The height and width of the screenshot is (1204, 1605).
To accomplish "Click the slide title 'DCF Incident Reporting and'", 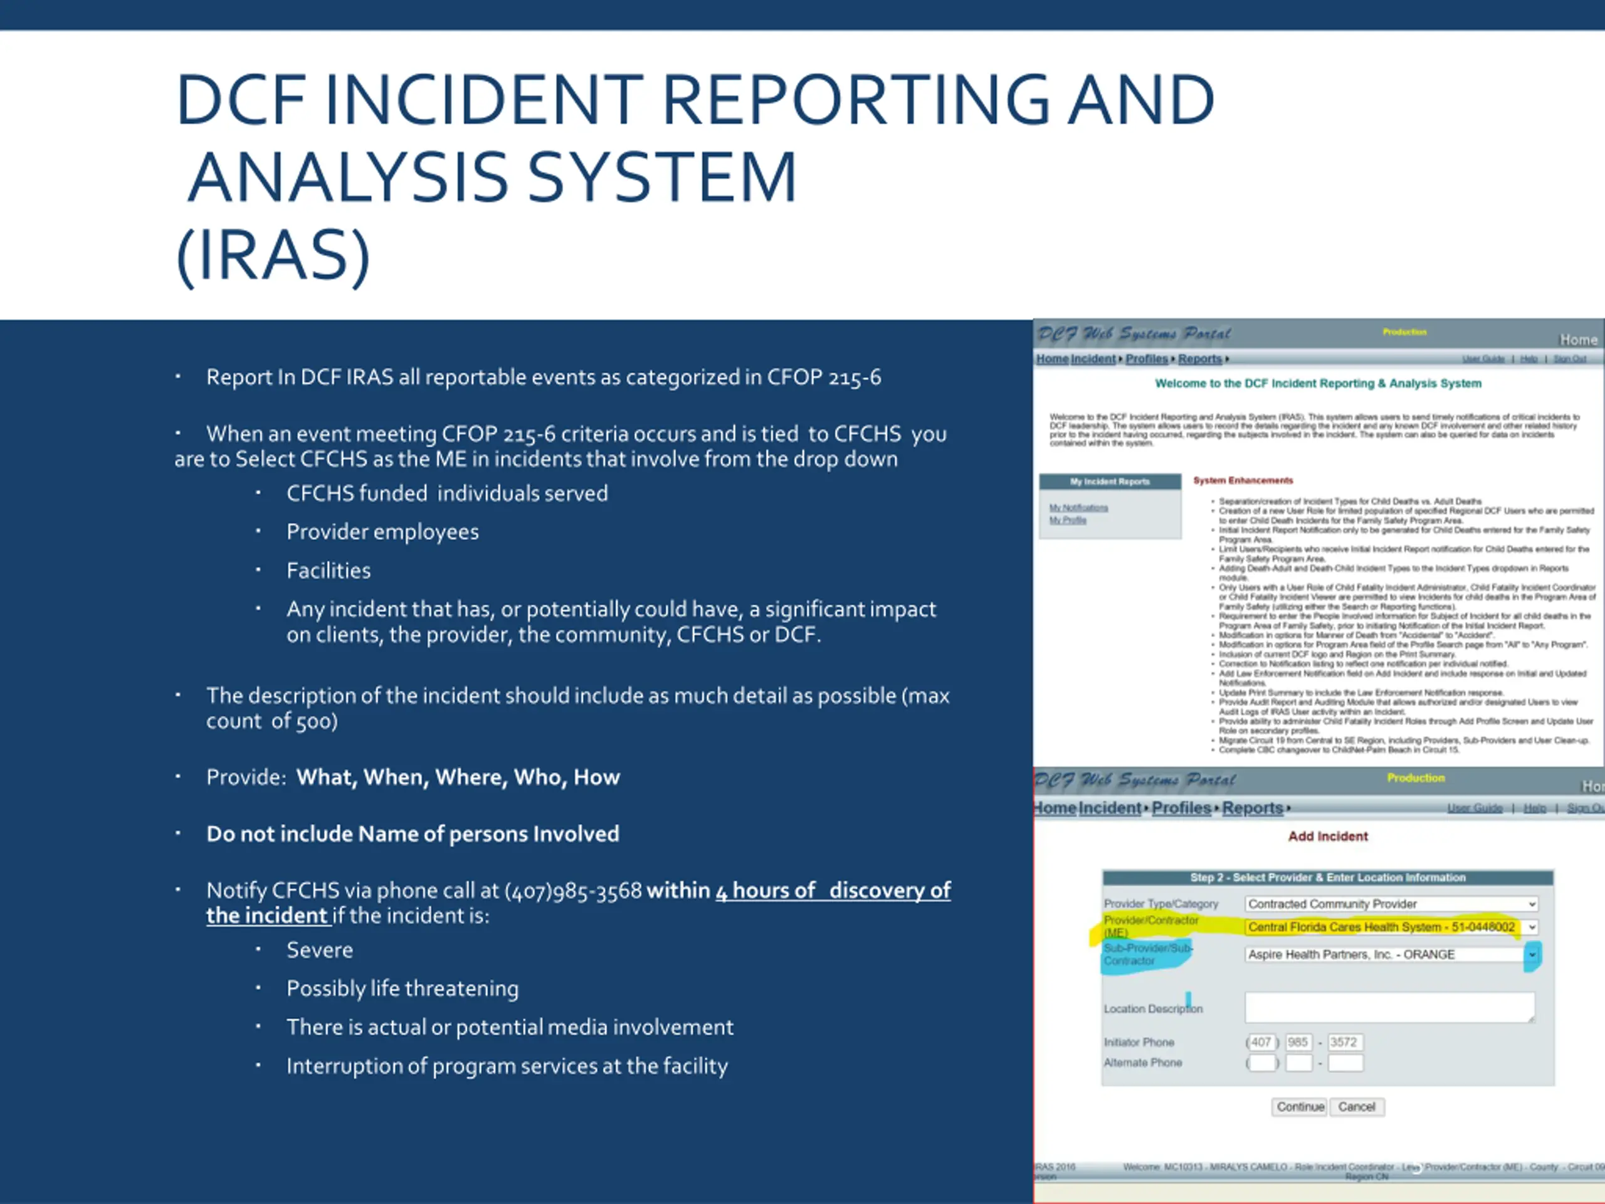I will point(695,98).
